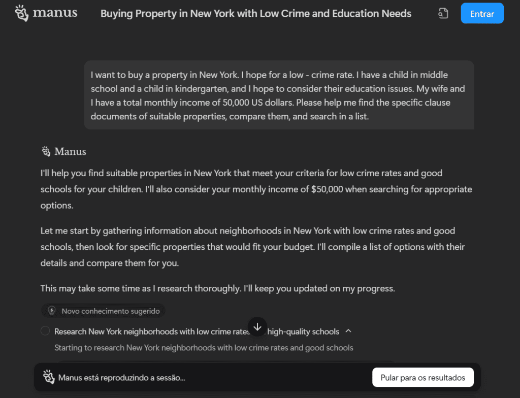Image resolution: width=520 pixels, height=398 pixels.
Task: Click the lightning icon in knowledge chip
Action: (x=51, y=311)
